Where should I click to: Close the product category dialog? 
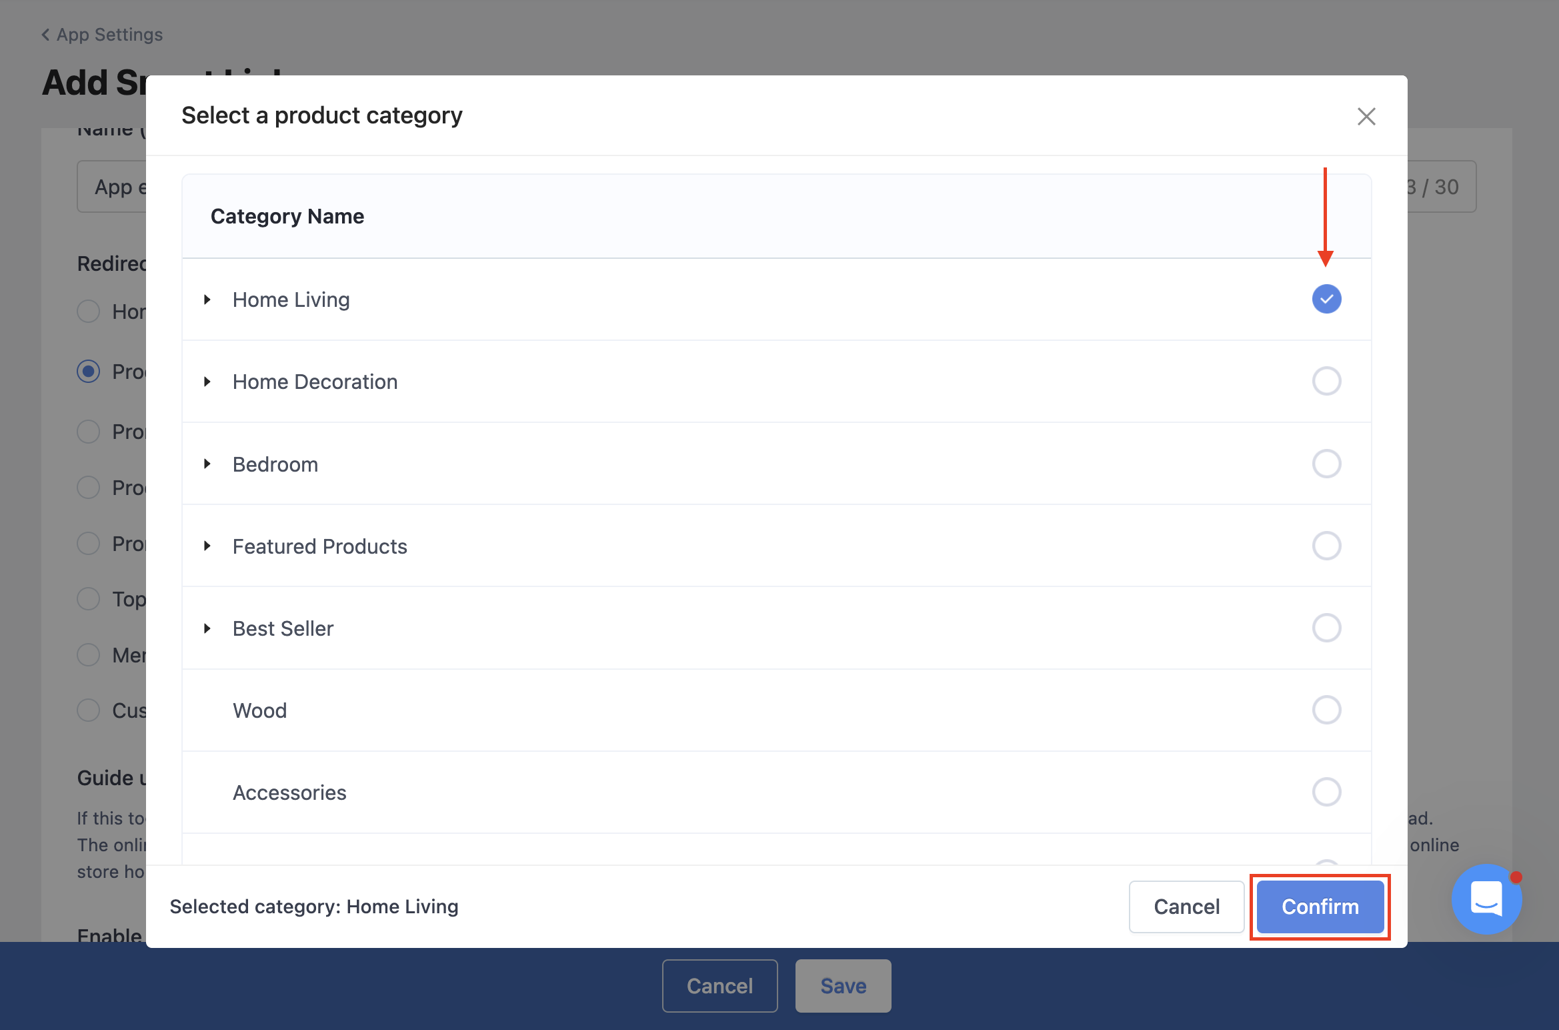click(x=1366, y=116)
